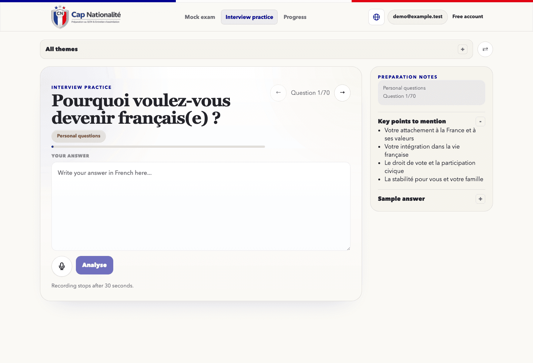The height and width of the screenshot is (363, 533).
Task: Click the 'Interview Practice' label above the question
Action: [x=81, y=87]
